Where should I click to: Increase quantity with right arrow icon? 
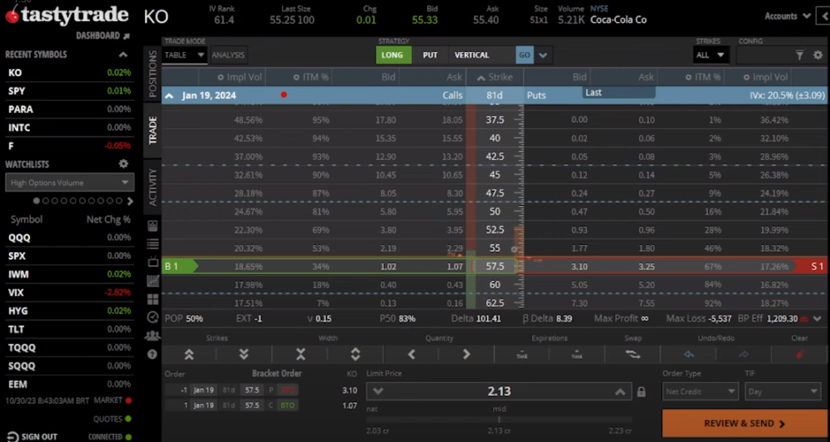point(466,354)
